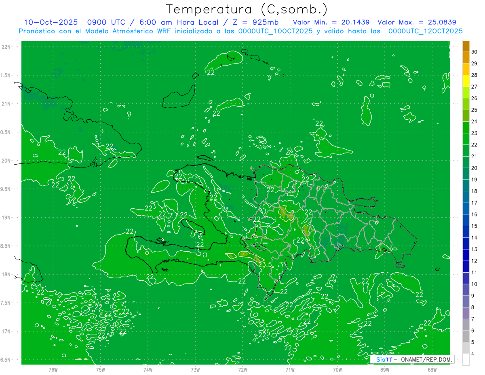Screen dimensions: 485x375
Task: Click the 72W longitude axis label
Action: pos(242,369)
